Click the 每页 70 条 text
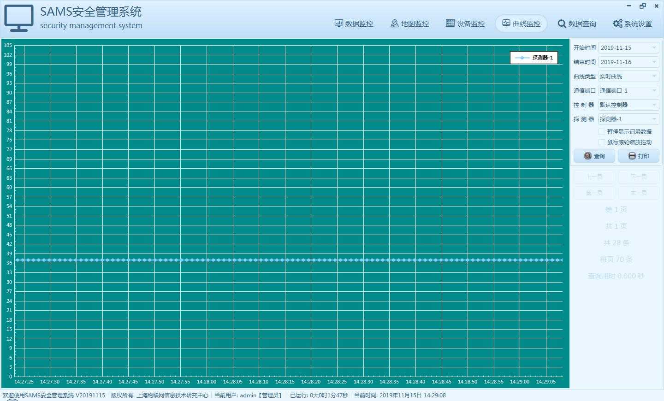 tap(616, 259)
